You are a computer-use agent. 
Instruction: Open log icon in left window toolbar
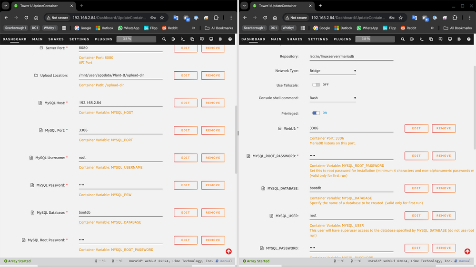click(220, 39)
